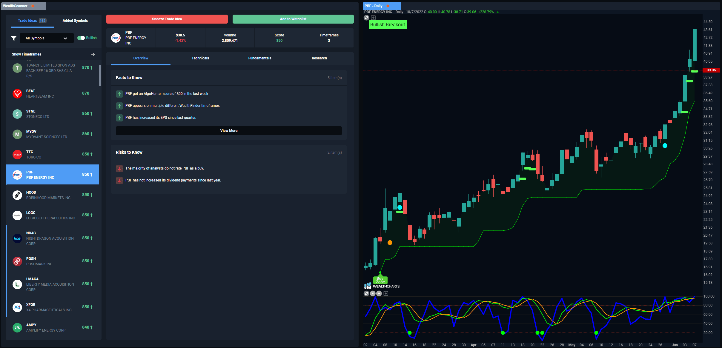Select the AMPLIFY ENERGY CORP row
This screenshot has width=722, height=348.
pyautogui.click(x=53, y=327)
